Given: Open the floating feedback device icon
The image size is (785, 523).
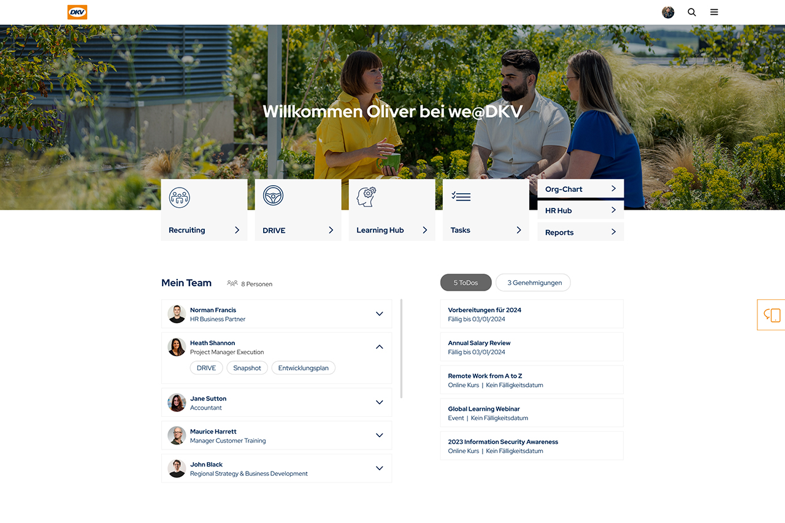Looking at the screenshot, I should [772, 315].
